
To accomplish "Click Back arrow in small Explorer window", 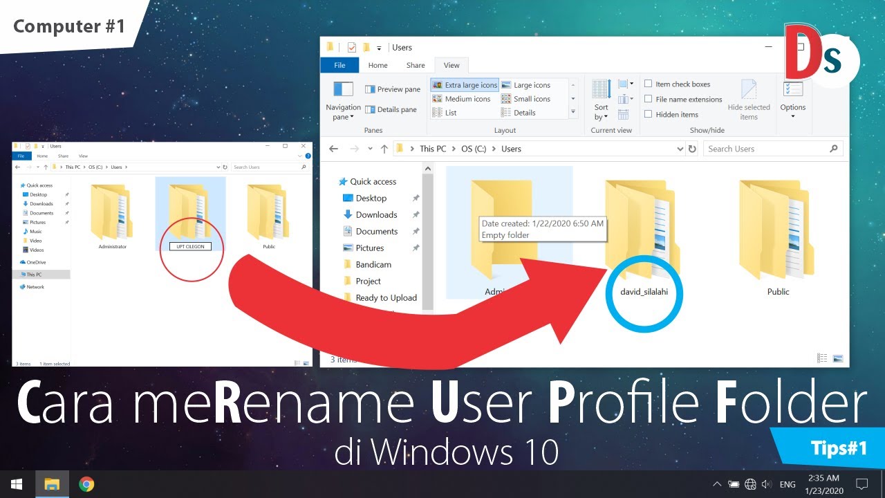I will tap(19, 167).
